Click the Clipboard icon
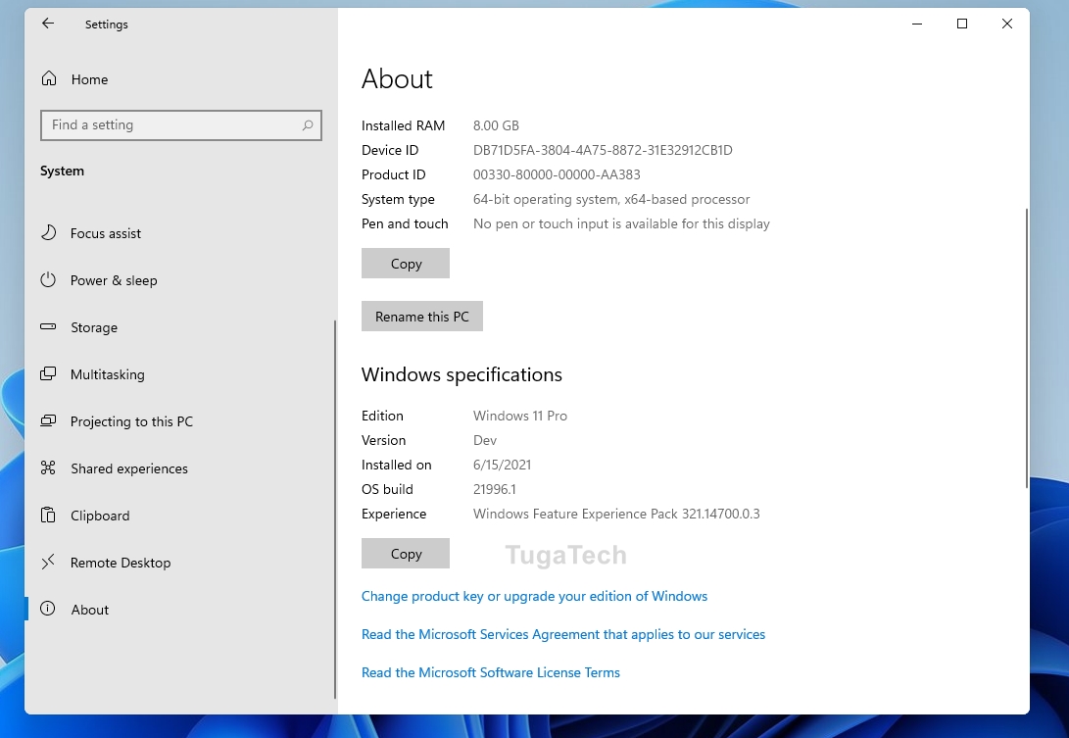 click(48, 515)
